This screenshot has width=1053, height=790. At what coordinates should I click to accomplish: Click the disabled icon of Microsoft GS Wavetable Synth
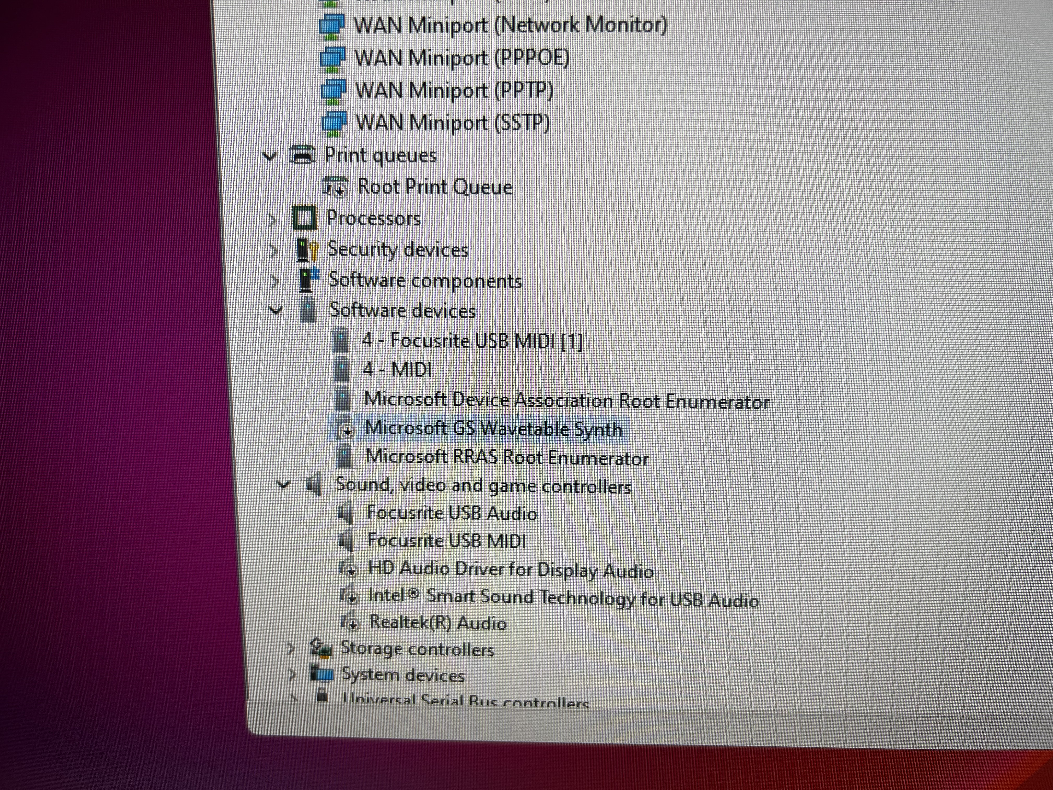[x=345, y=428]
